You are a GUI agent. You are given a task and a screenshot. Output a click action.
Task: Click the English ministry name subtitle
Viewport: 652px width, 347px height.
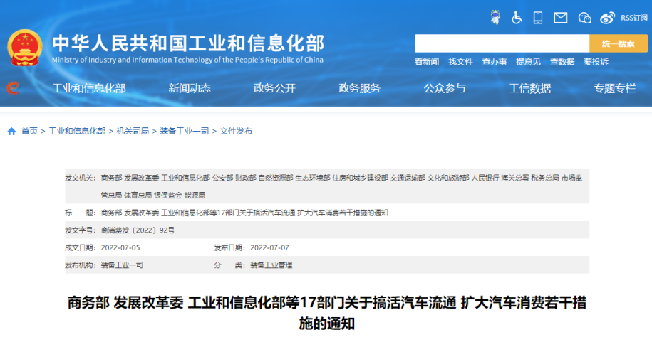(x=187, y=60)
